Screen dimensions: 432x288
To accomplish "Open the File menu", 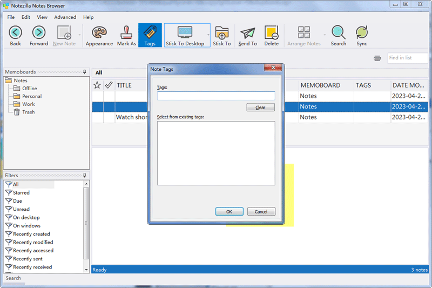I will coord(11,17).
